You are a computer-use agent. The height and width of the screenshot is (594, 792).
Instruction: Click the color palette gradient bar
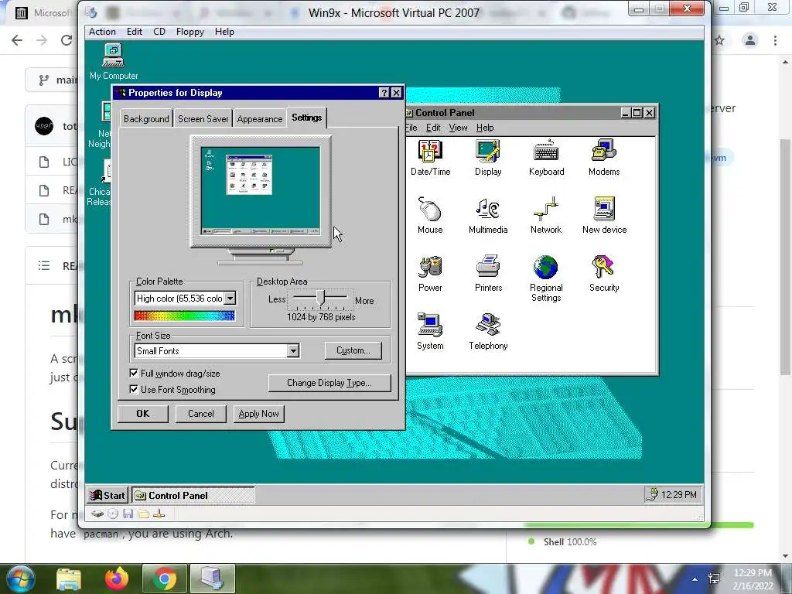pyautogui.click(x=184, y=316)
